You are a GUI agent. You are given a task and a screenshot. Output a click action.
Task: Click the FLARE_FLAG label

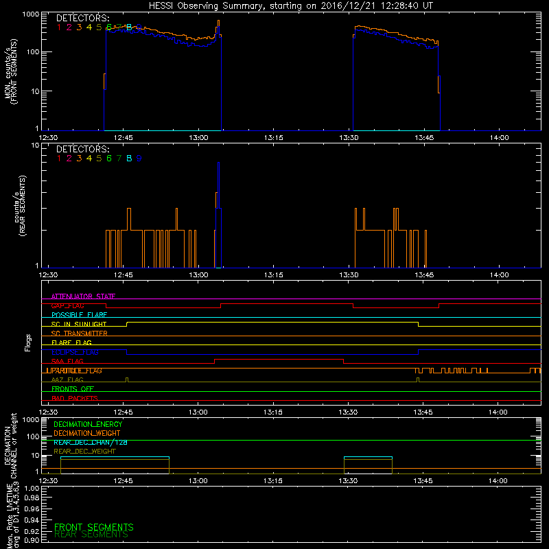click(71, 342)
